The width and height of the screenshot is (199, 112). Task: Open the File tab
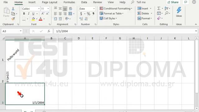coord(6,2)
